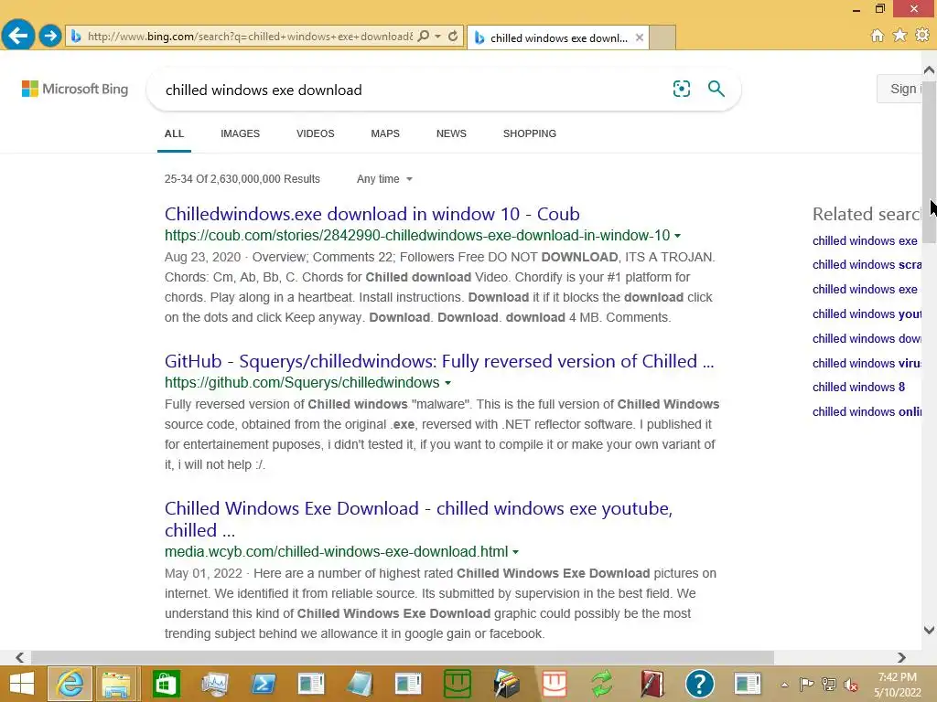Open 'Chilledwindows.exe download in window 10 - Coub' result
Image resolution: width=937 pixels, height=702 pixels.
(372, 214)
